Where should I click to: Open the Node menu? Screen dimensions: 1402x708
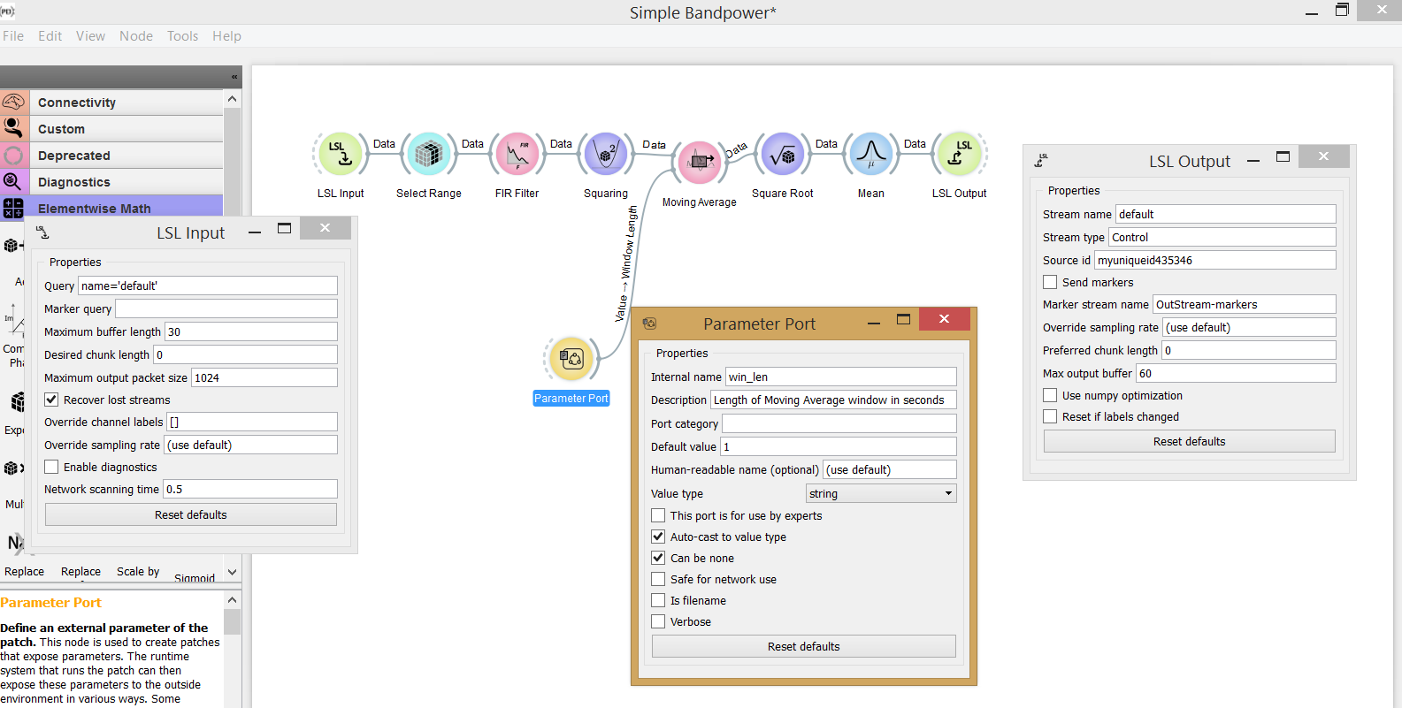point(136,36)
